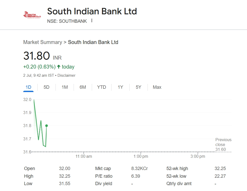Open the Market Summary breadcrumb link
Image resolution: width=247 pixels, height=191 pixels.
click(42, 42)
